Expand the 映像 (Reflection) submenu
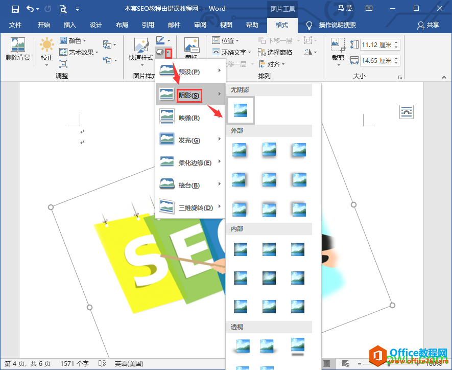 coord(189,117)
